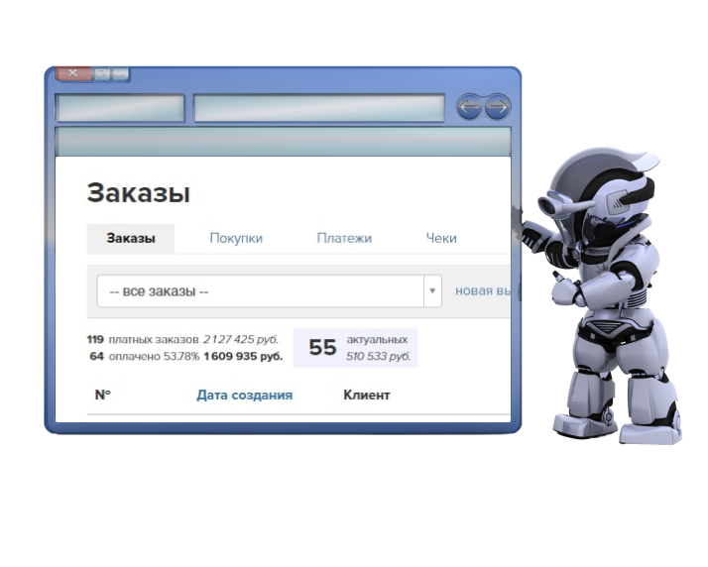Image resolution: width=708 pixels, height=567 pixels.
Task: Click the minimize window button
Action: point(120,73)
